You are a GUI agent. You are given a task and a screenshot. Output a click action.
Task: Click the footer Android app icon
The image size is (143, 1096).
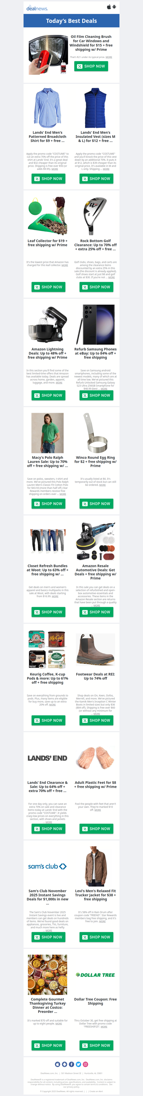pos(65,1064)
